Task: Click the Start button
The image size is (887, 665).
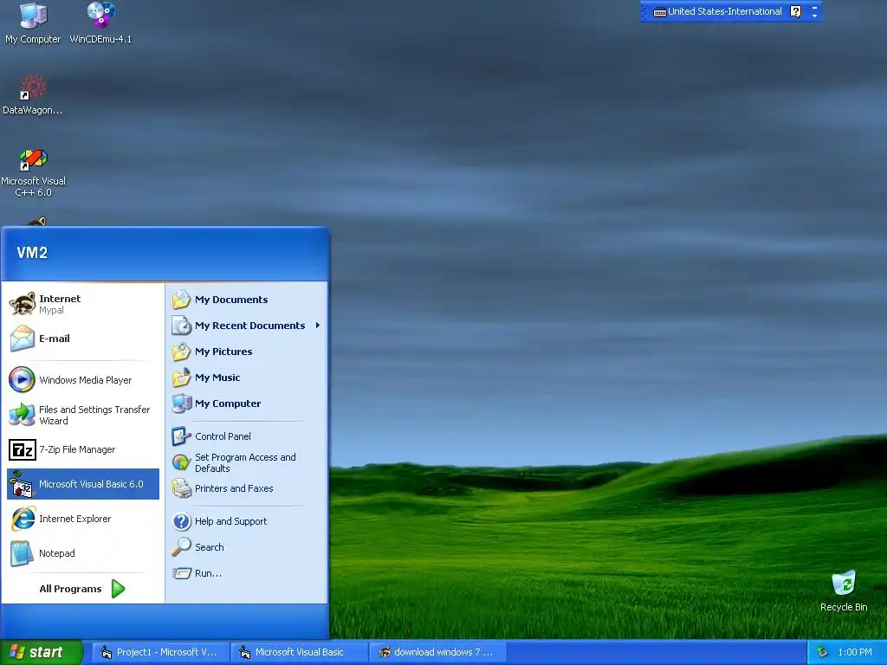Action: tap(41, 653)
